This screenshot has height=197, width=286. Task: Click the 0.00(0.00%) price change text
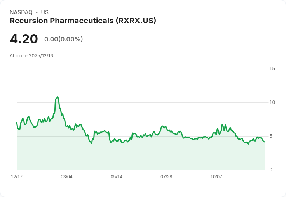63,39
